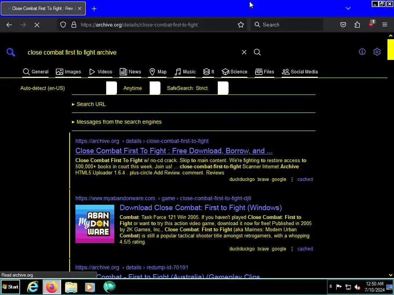Screen dimensions: 394x295
Task: Click the vertical scrollbar thumb
Action: tap(391, 50)
